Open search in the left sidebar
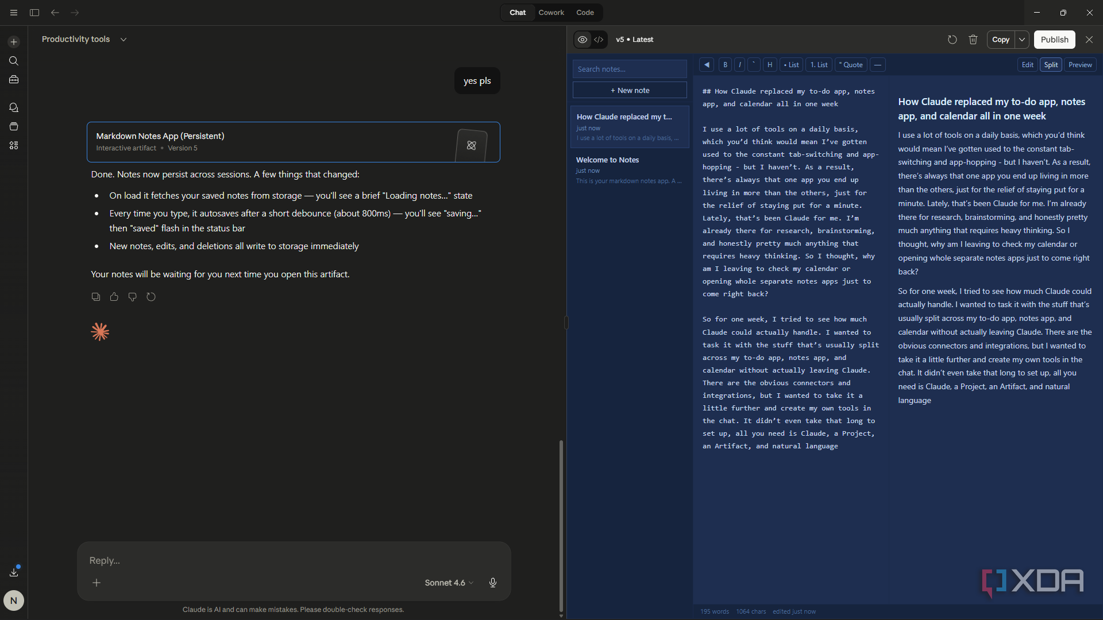Screen dimensions: 1103x620 pos(14,61)
